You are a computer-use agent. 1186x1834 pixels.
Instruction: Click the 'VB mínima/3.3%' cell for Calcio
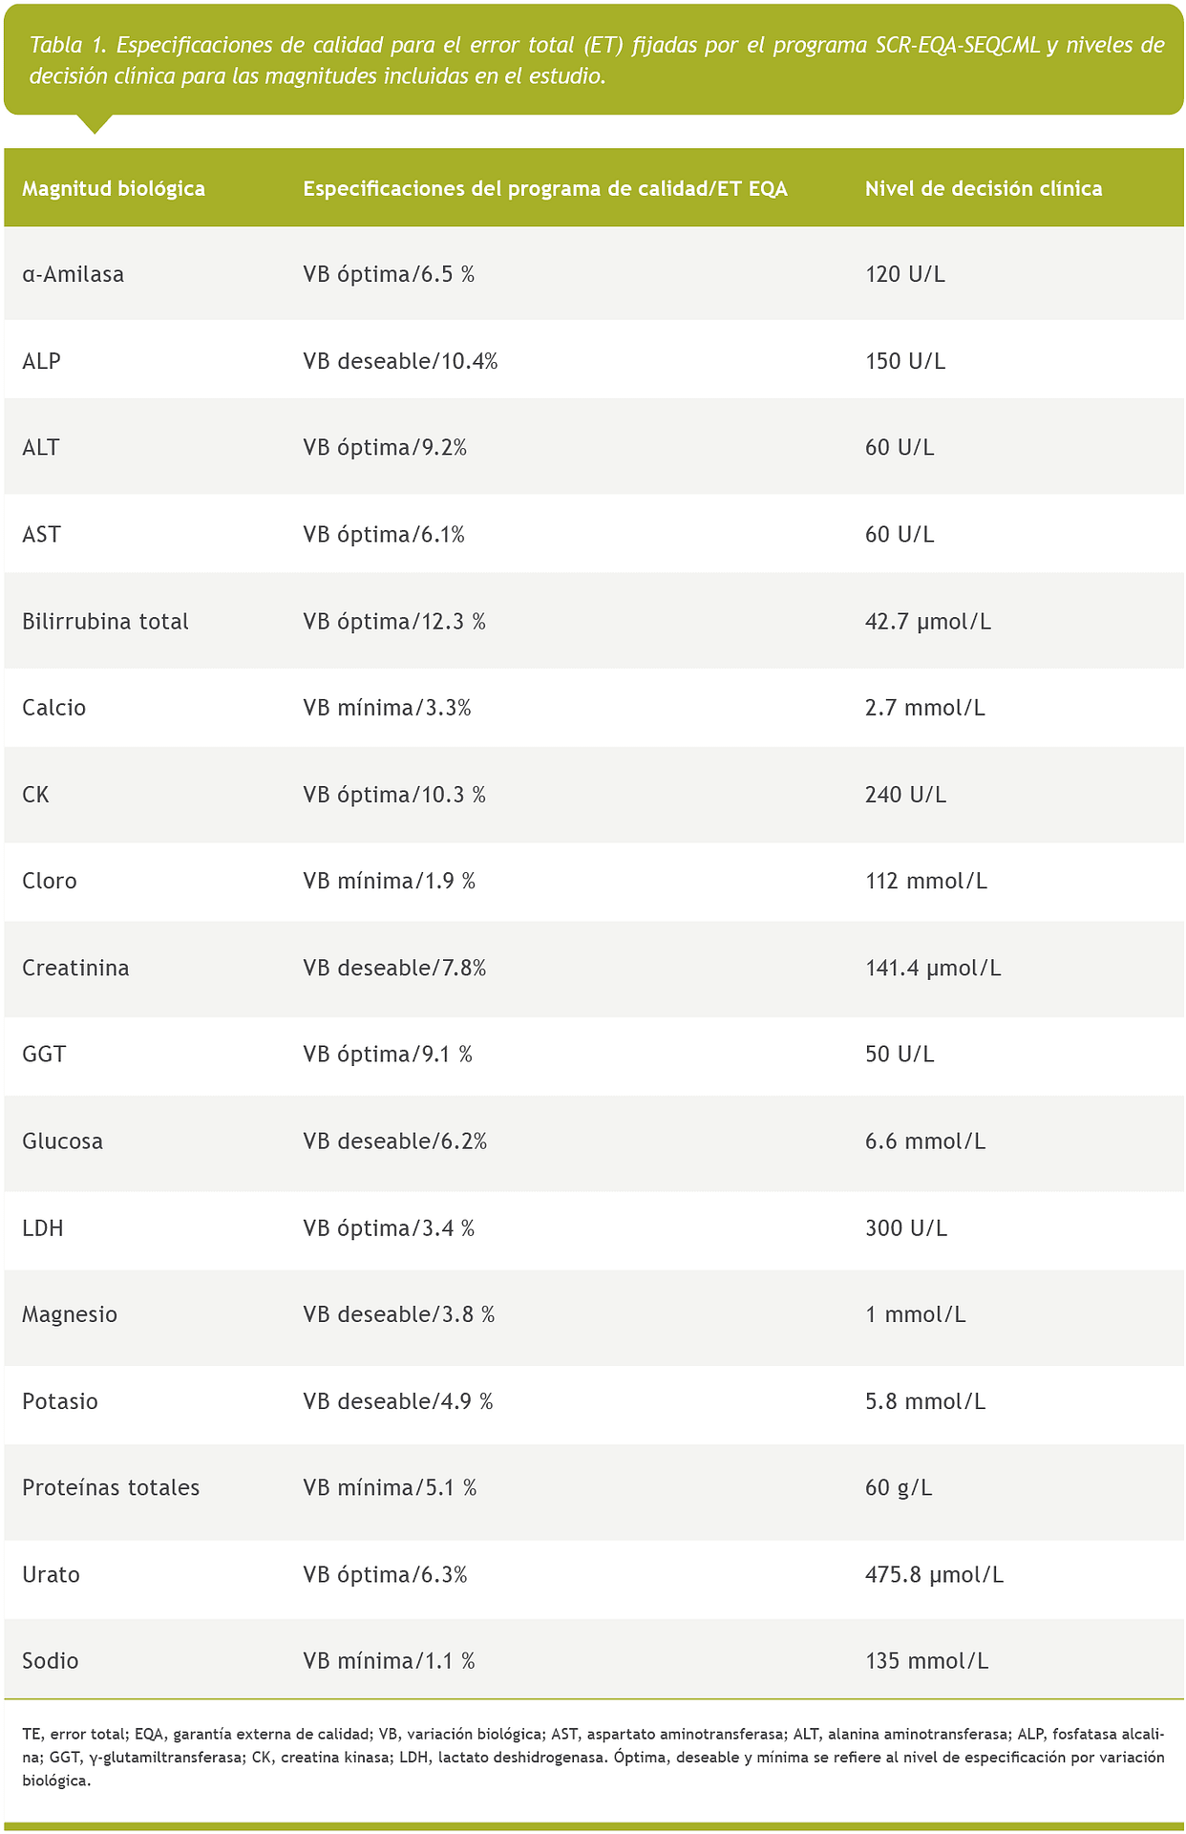tap(387, 708)
